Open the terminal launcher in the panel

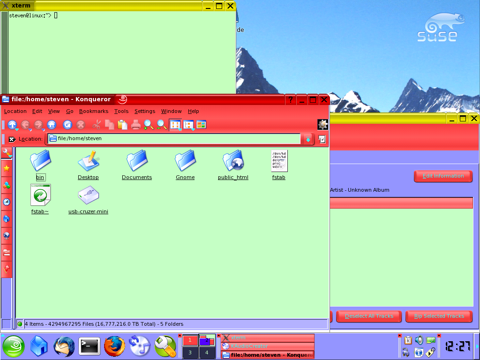click(90, 346)
